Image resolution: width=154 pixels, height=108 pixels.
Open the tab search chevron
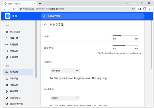pyautogui.click(x=127, y=3)
